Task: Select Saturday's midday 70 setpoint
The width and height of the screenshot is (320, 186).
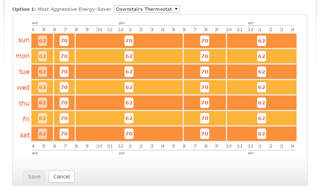Action: 129,134
